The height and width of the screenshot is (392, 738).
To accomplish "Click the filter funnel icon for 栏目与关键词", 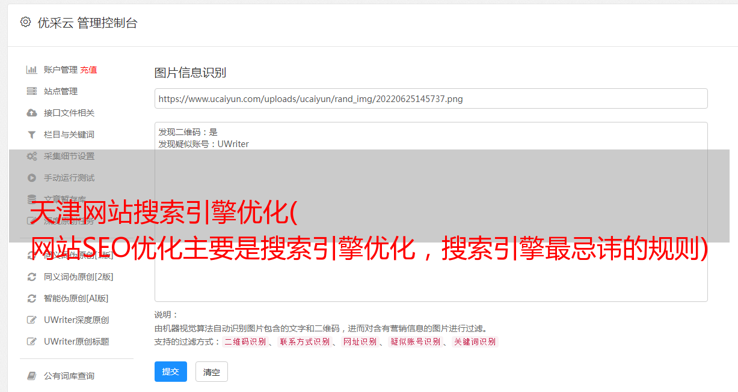I will tap(32, 134).
